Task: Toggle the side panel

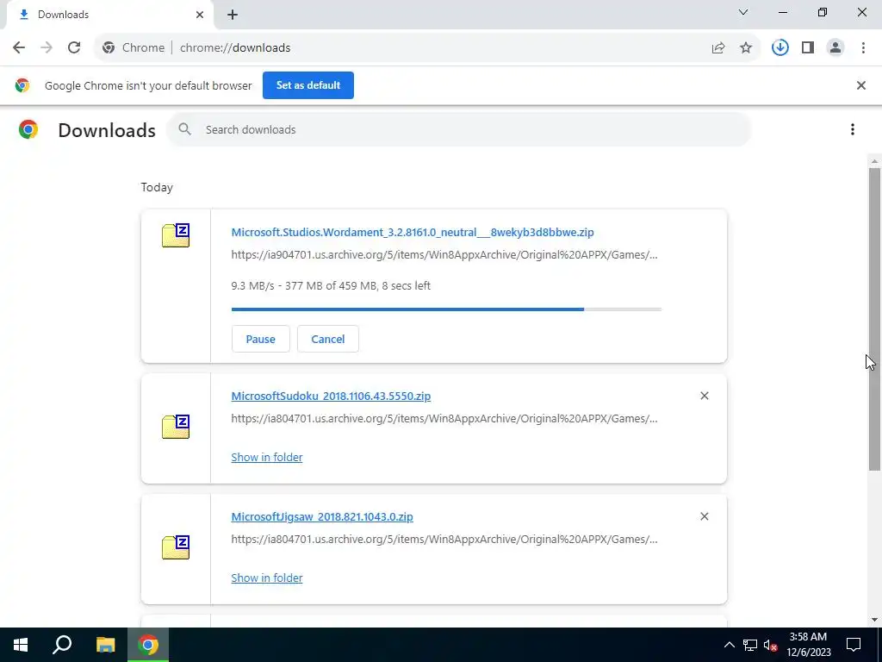Action: point(808,48)
